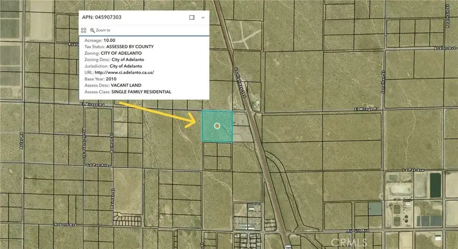Click the US Highway 395 road label
Viewport: 458px width, 249px height.
click(x=240, y=82)
